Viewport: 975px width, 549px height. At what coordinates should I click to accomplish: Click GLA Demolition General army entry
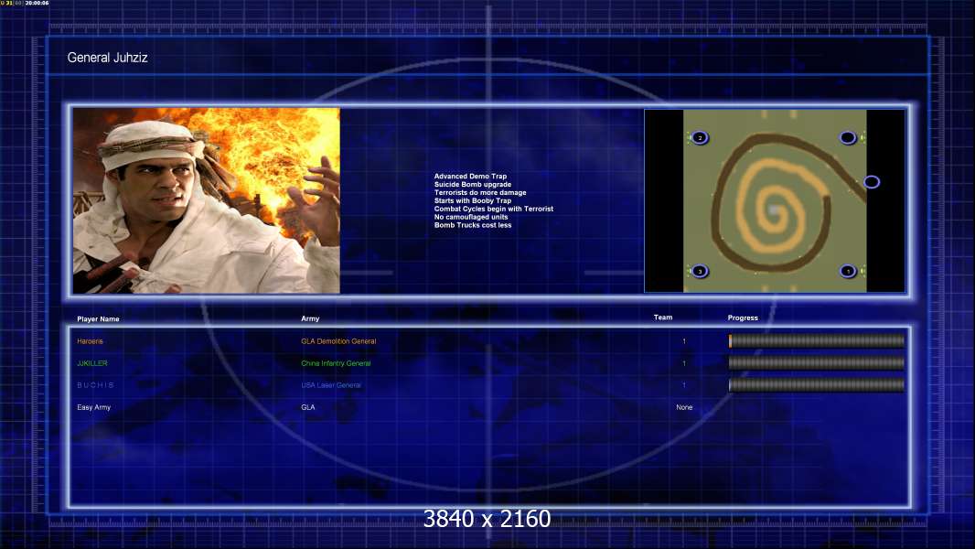pos(338,341)
